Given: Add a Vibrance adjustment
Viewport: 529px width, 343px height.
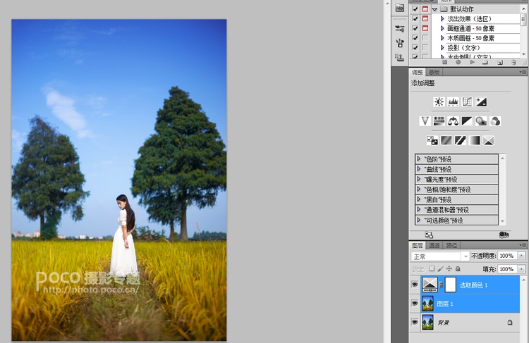Looking at the screenshot, I should (x=425, y=121).
